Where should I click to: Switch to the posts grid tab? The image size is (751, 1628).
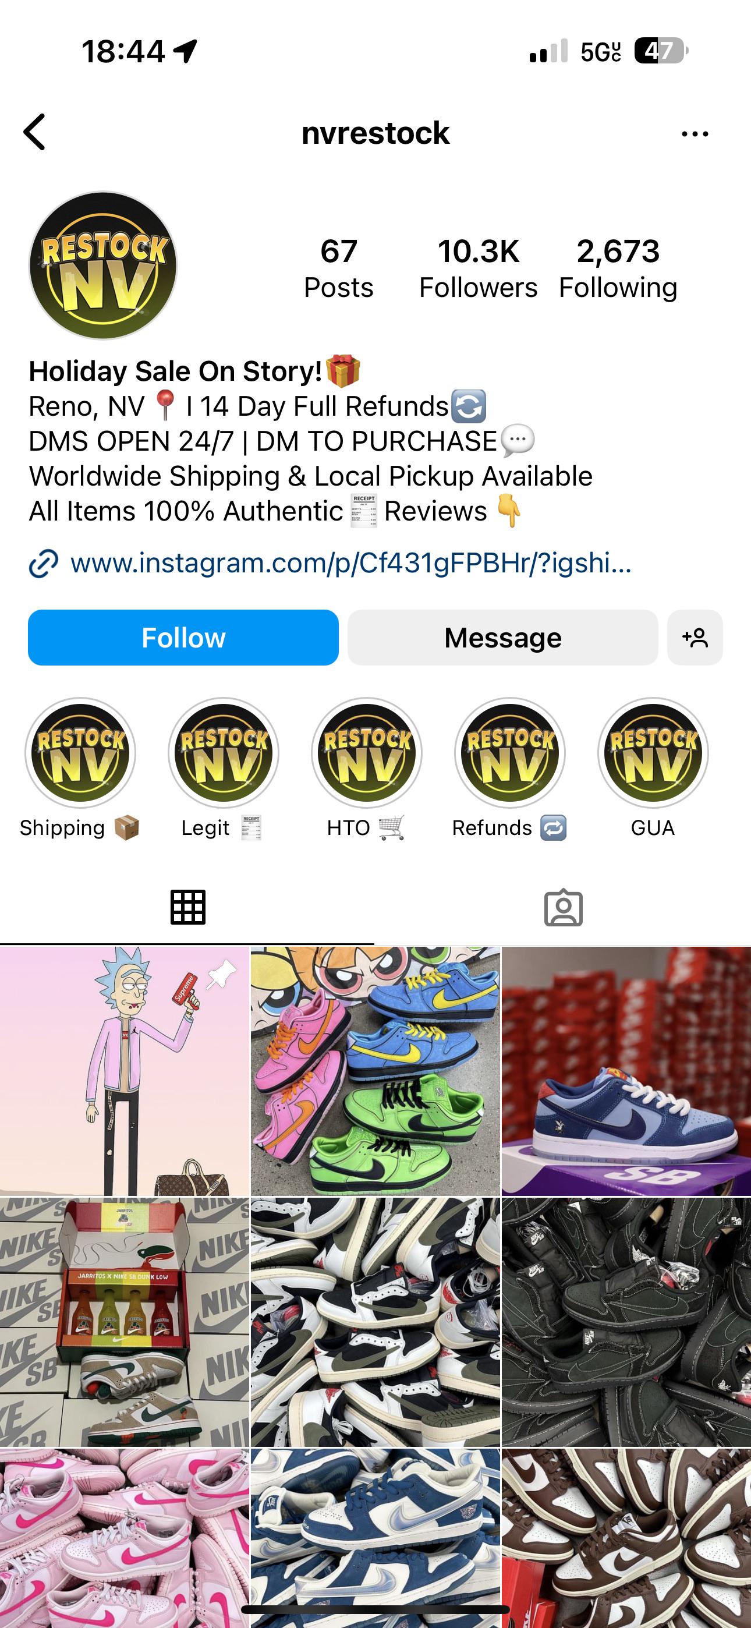pos(187,908)
